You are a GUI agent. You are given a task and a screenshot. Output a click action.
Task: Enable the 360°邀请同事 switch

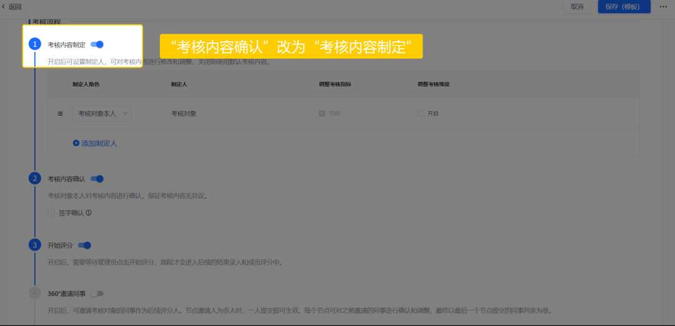pos(97,294)
